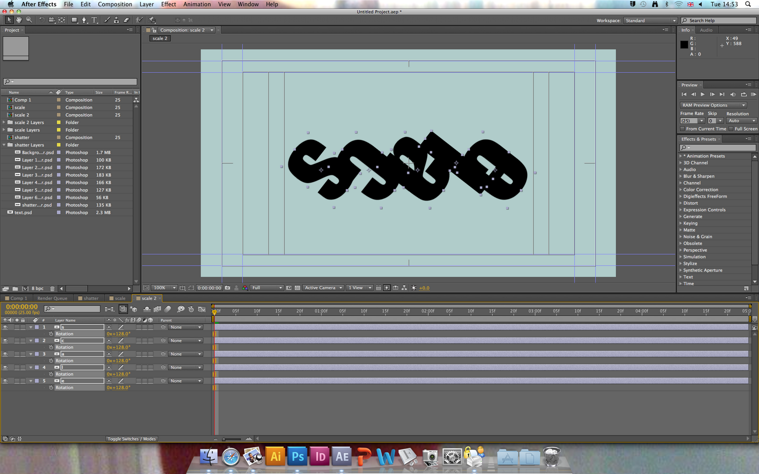Select the Rectangle shape tool

click(74, 20)
